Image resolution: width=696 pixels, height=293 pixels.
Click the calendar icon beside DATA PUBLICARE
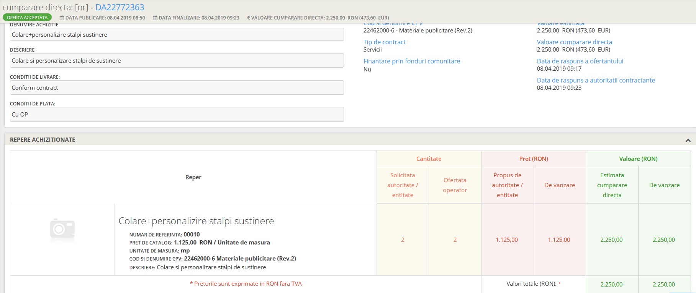[x=62, y=18]
